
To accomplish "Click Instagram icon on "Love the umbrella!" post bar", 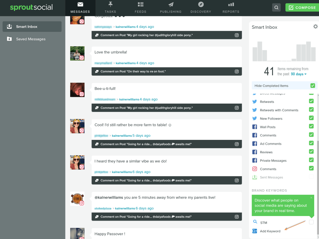I will (236, 72).
